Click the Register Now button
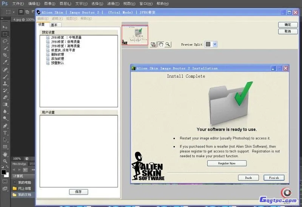 (x=227, y=163)
